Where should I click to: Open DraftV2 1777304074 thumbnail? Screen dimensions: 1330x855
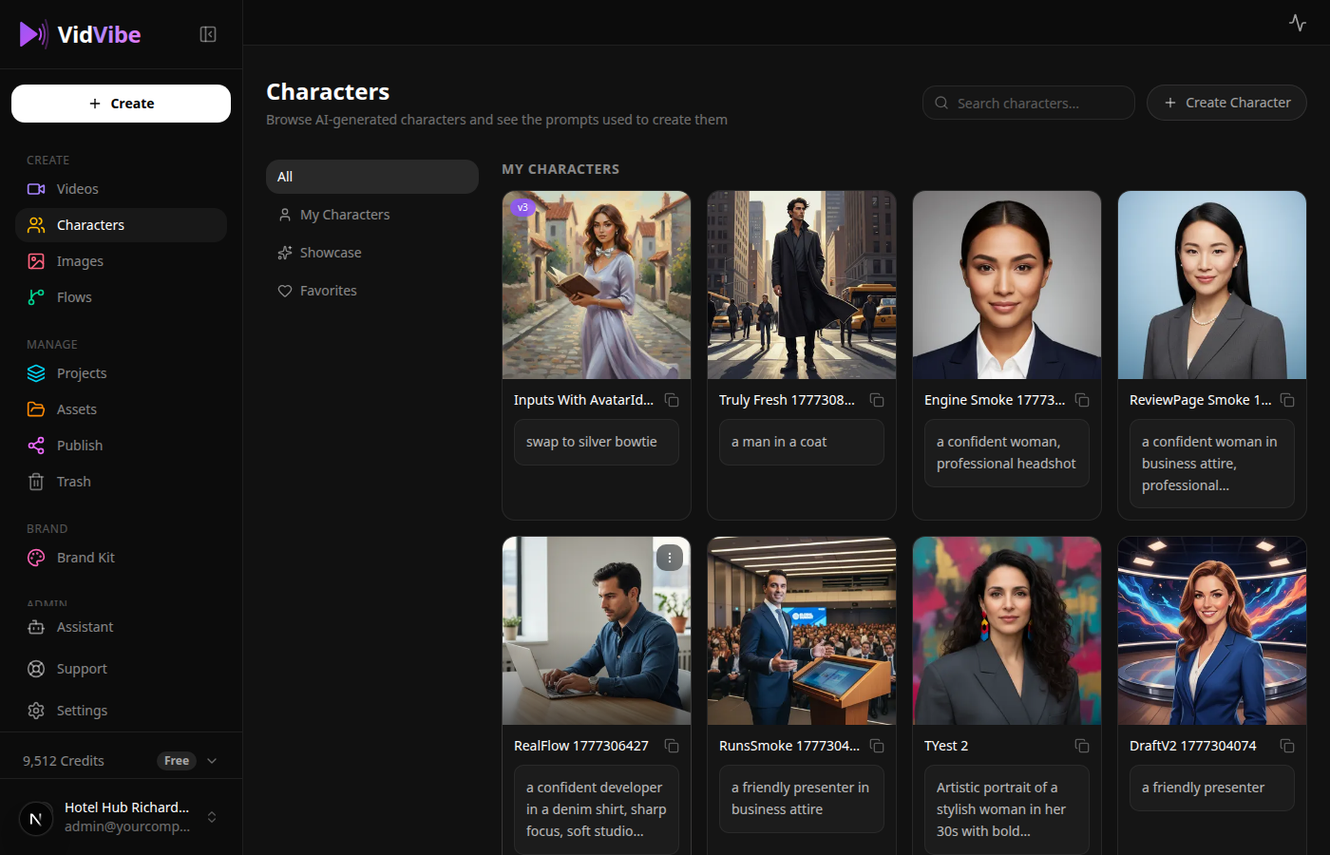[x=1212, y=631]
